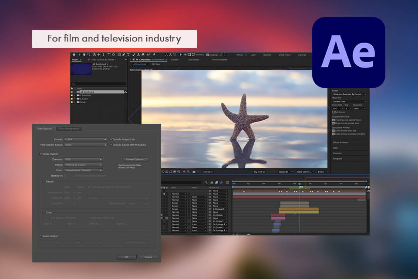
Task: Click the search icon in Project panel
Action: pyautogui.click(x=74, y=84)
